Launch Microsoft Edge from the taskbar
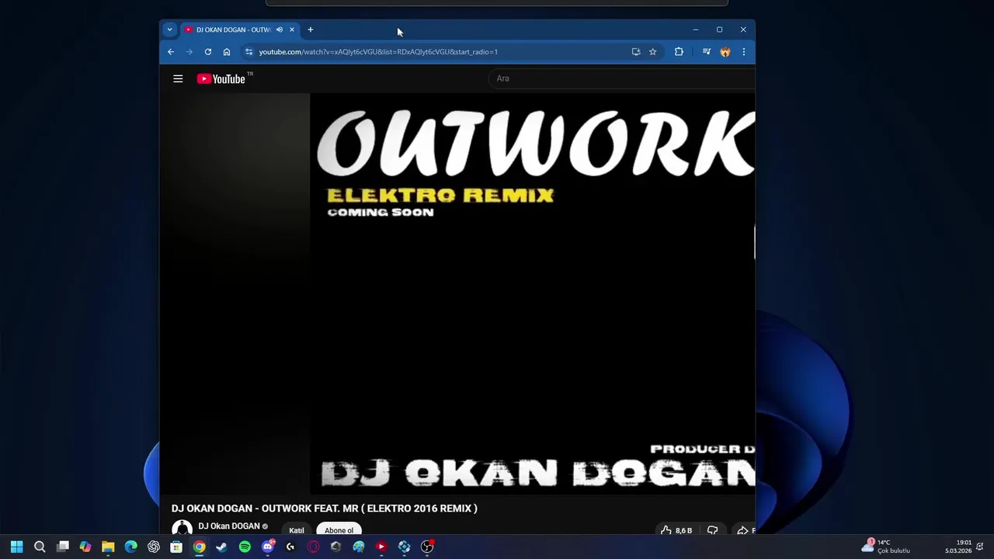The image size is (994, 559). (x=131, y=547)
